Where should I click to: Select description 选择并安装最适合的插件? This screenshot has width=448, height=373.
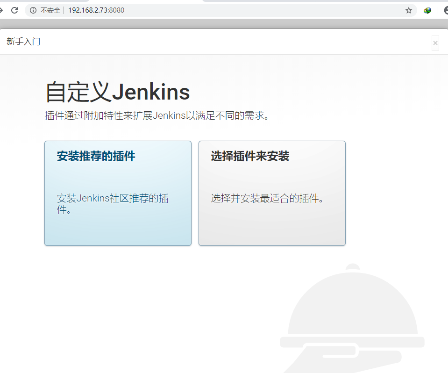(267, 198)
